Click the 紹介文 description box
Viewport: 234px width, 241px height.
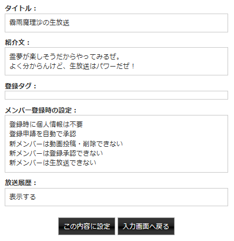[116, 61]
